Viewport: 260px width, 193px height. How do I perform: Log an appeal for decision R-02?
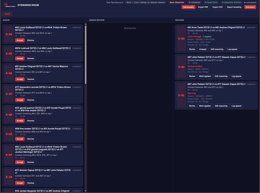pos(236,76)
